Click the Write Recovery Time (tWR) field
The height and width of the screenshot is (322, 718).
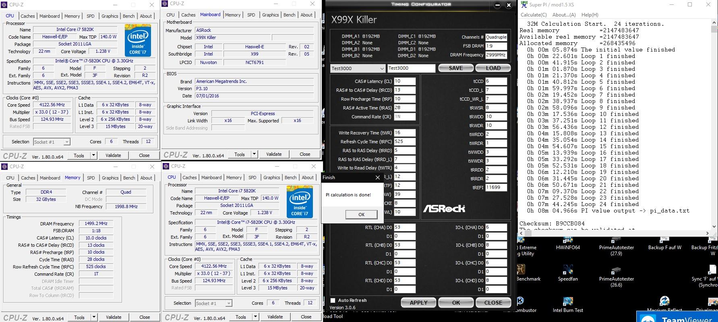[x=405, y=133]
